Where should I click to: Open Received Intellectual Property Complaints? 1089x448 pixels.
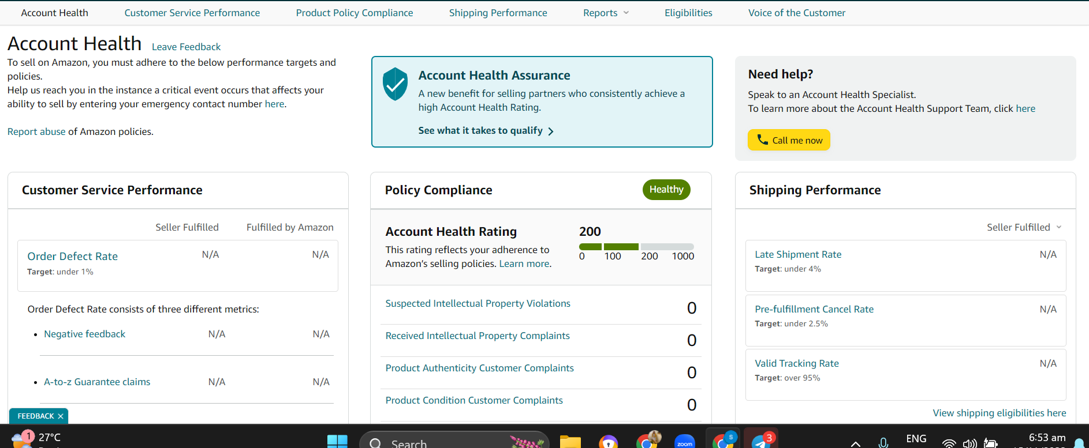coord(478,336)
